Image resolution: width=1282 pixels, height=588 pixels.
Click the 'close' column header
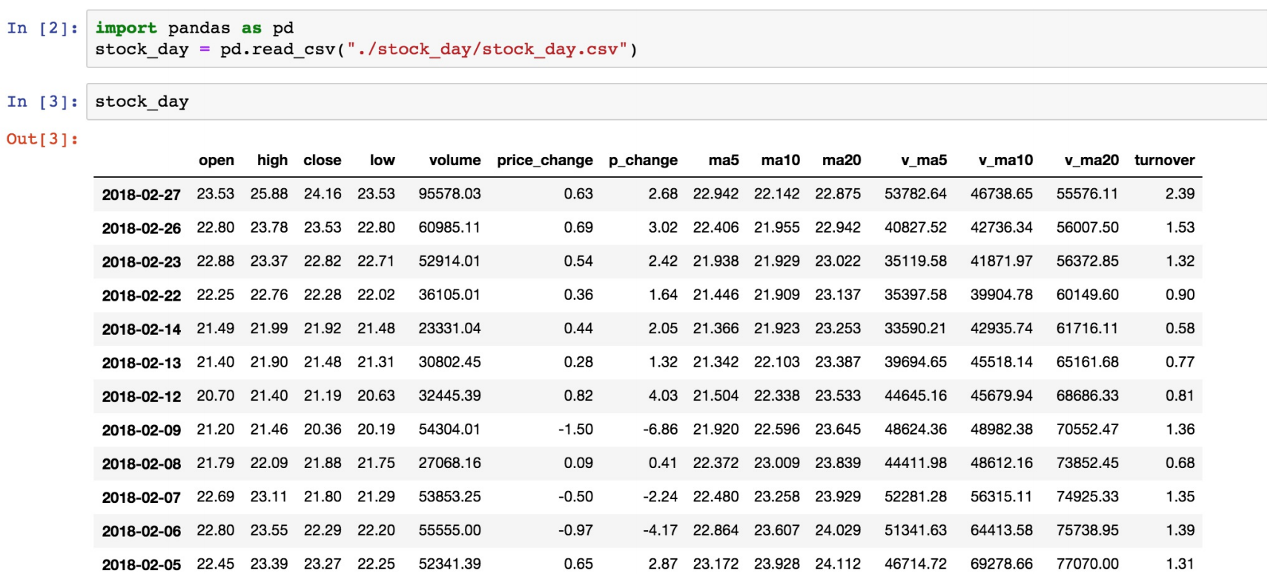[323, 160]
